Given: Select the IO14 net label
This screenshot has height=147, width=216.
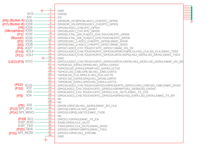Looking at the screenshot, I should (30, 51).
